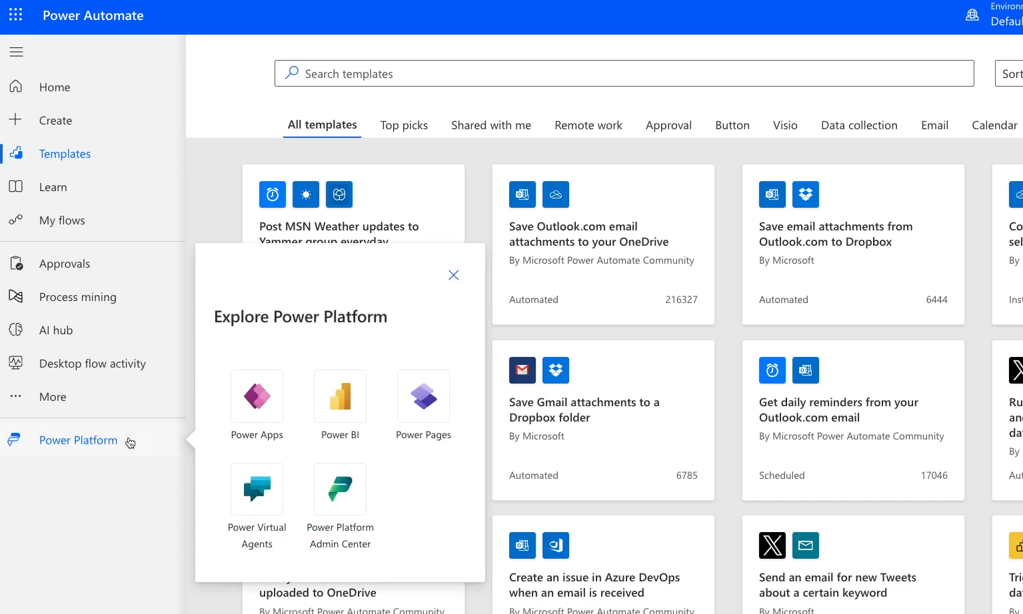The image size is (1023, 614).
Task: Switch to the Email tab
Action: tap(934, 125)
